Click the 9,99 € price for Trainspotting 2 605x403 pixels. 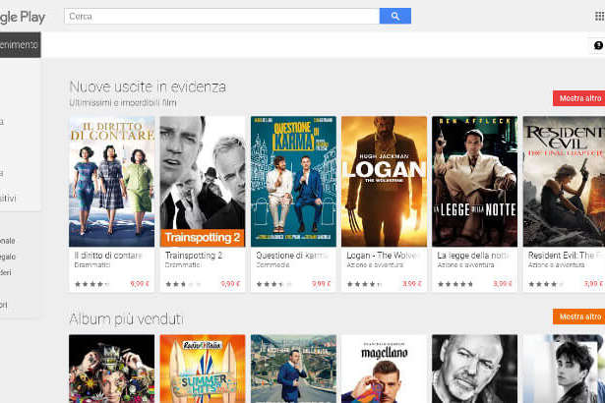pyautogui.click(x=230, y=284)
